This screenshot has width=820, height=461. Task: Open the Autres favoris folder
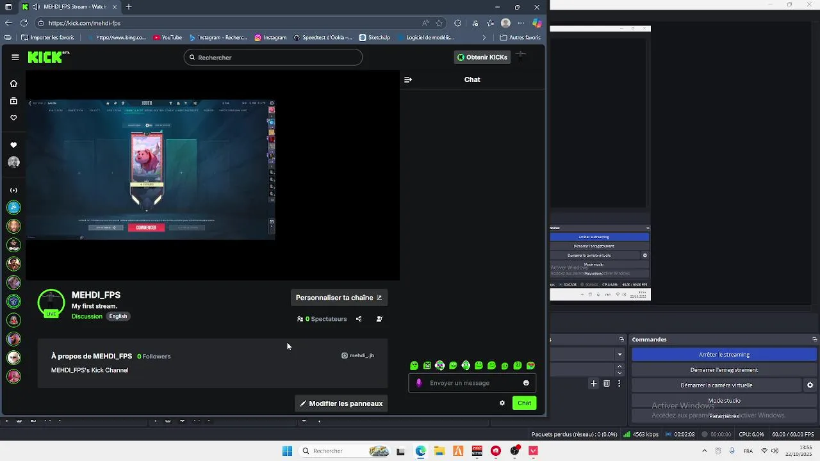tap(520, 38)
